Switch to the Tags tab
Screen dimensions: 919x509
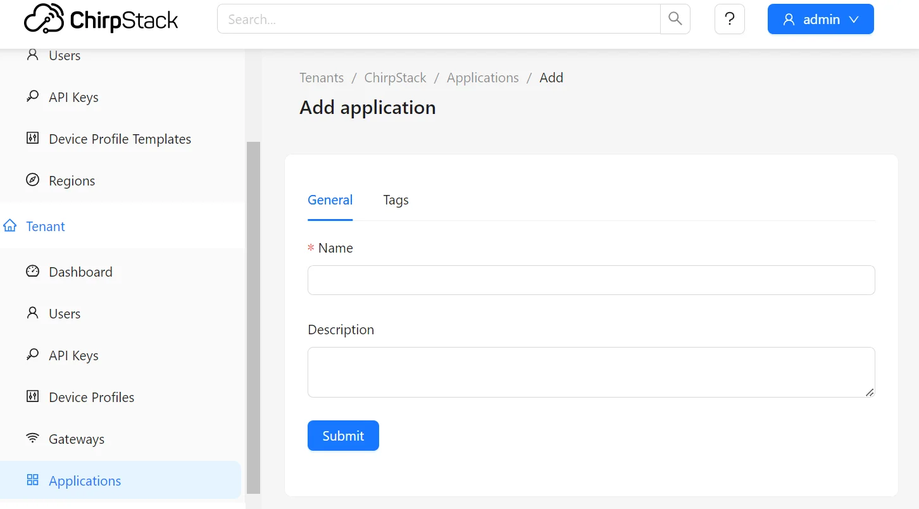[396, 200]
